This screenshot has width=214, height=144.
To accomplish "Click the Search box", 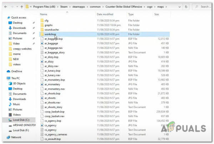I will click(x=202, y=7).
